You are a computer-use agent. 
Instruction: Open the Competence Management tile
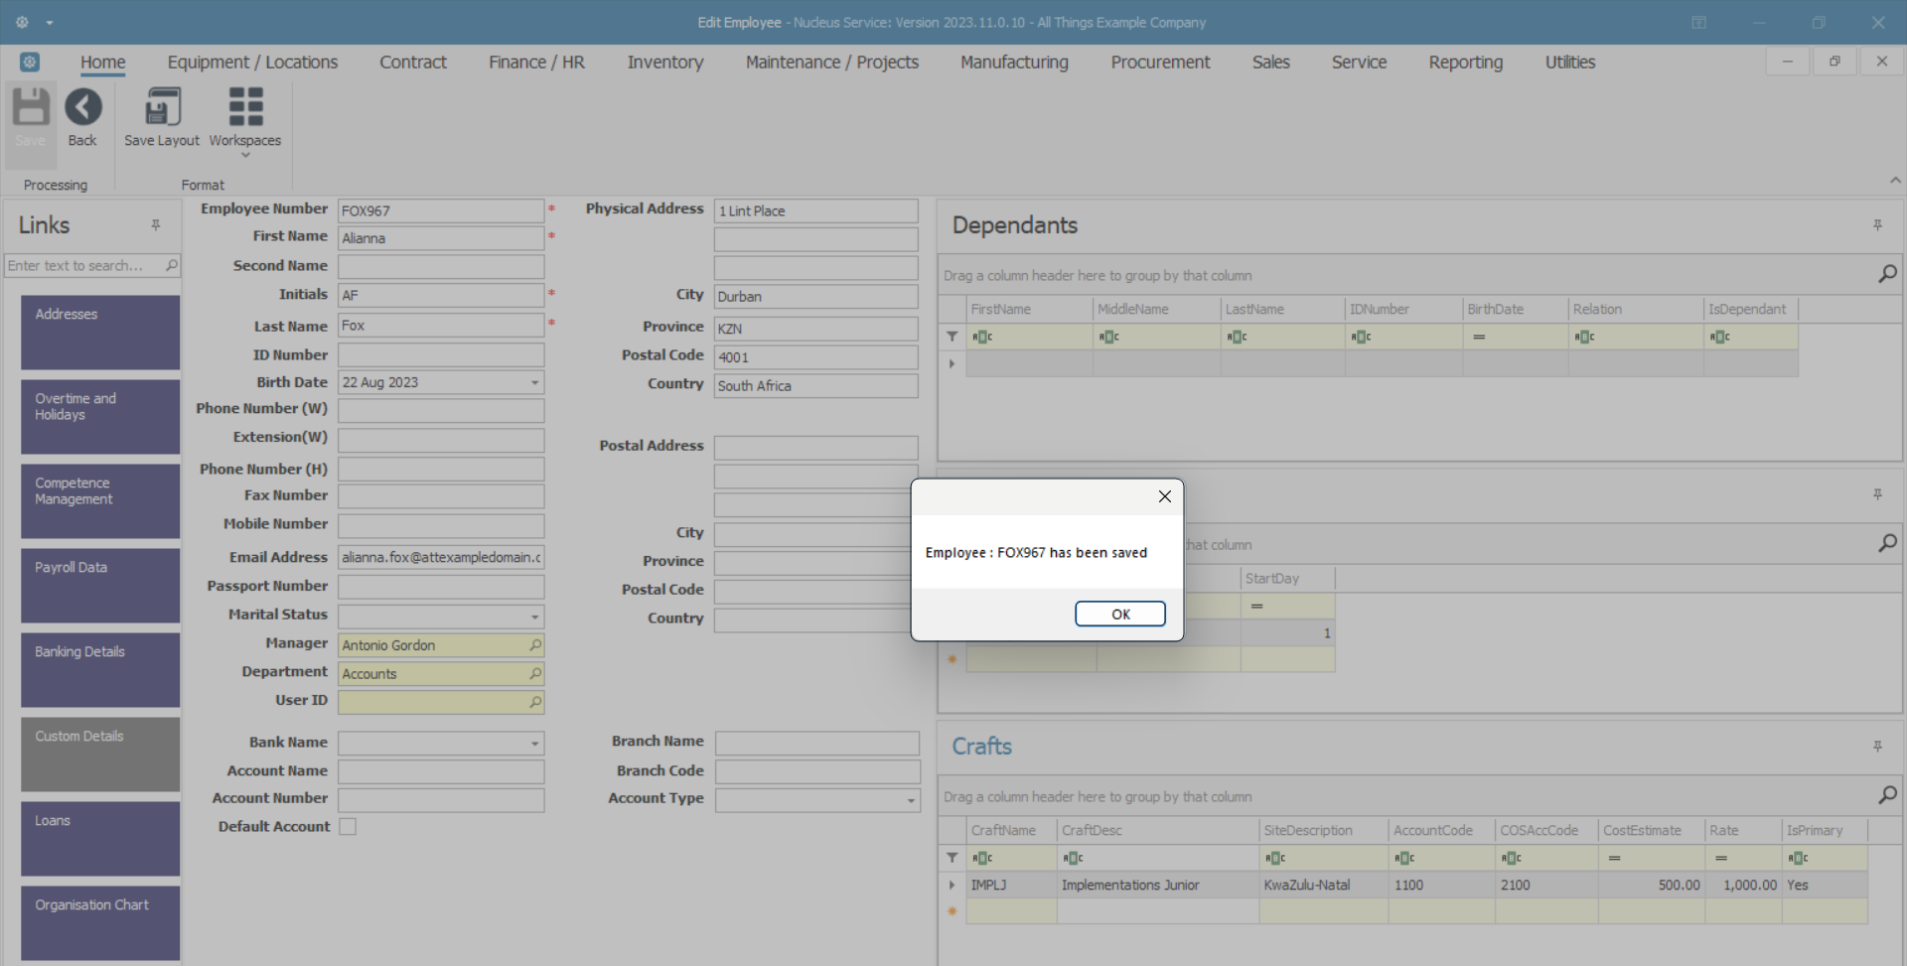100,501
